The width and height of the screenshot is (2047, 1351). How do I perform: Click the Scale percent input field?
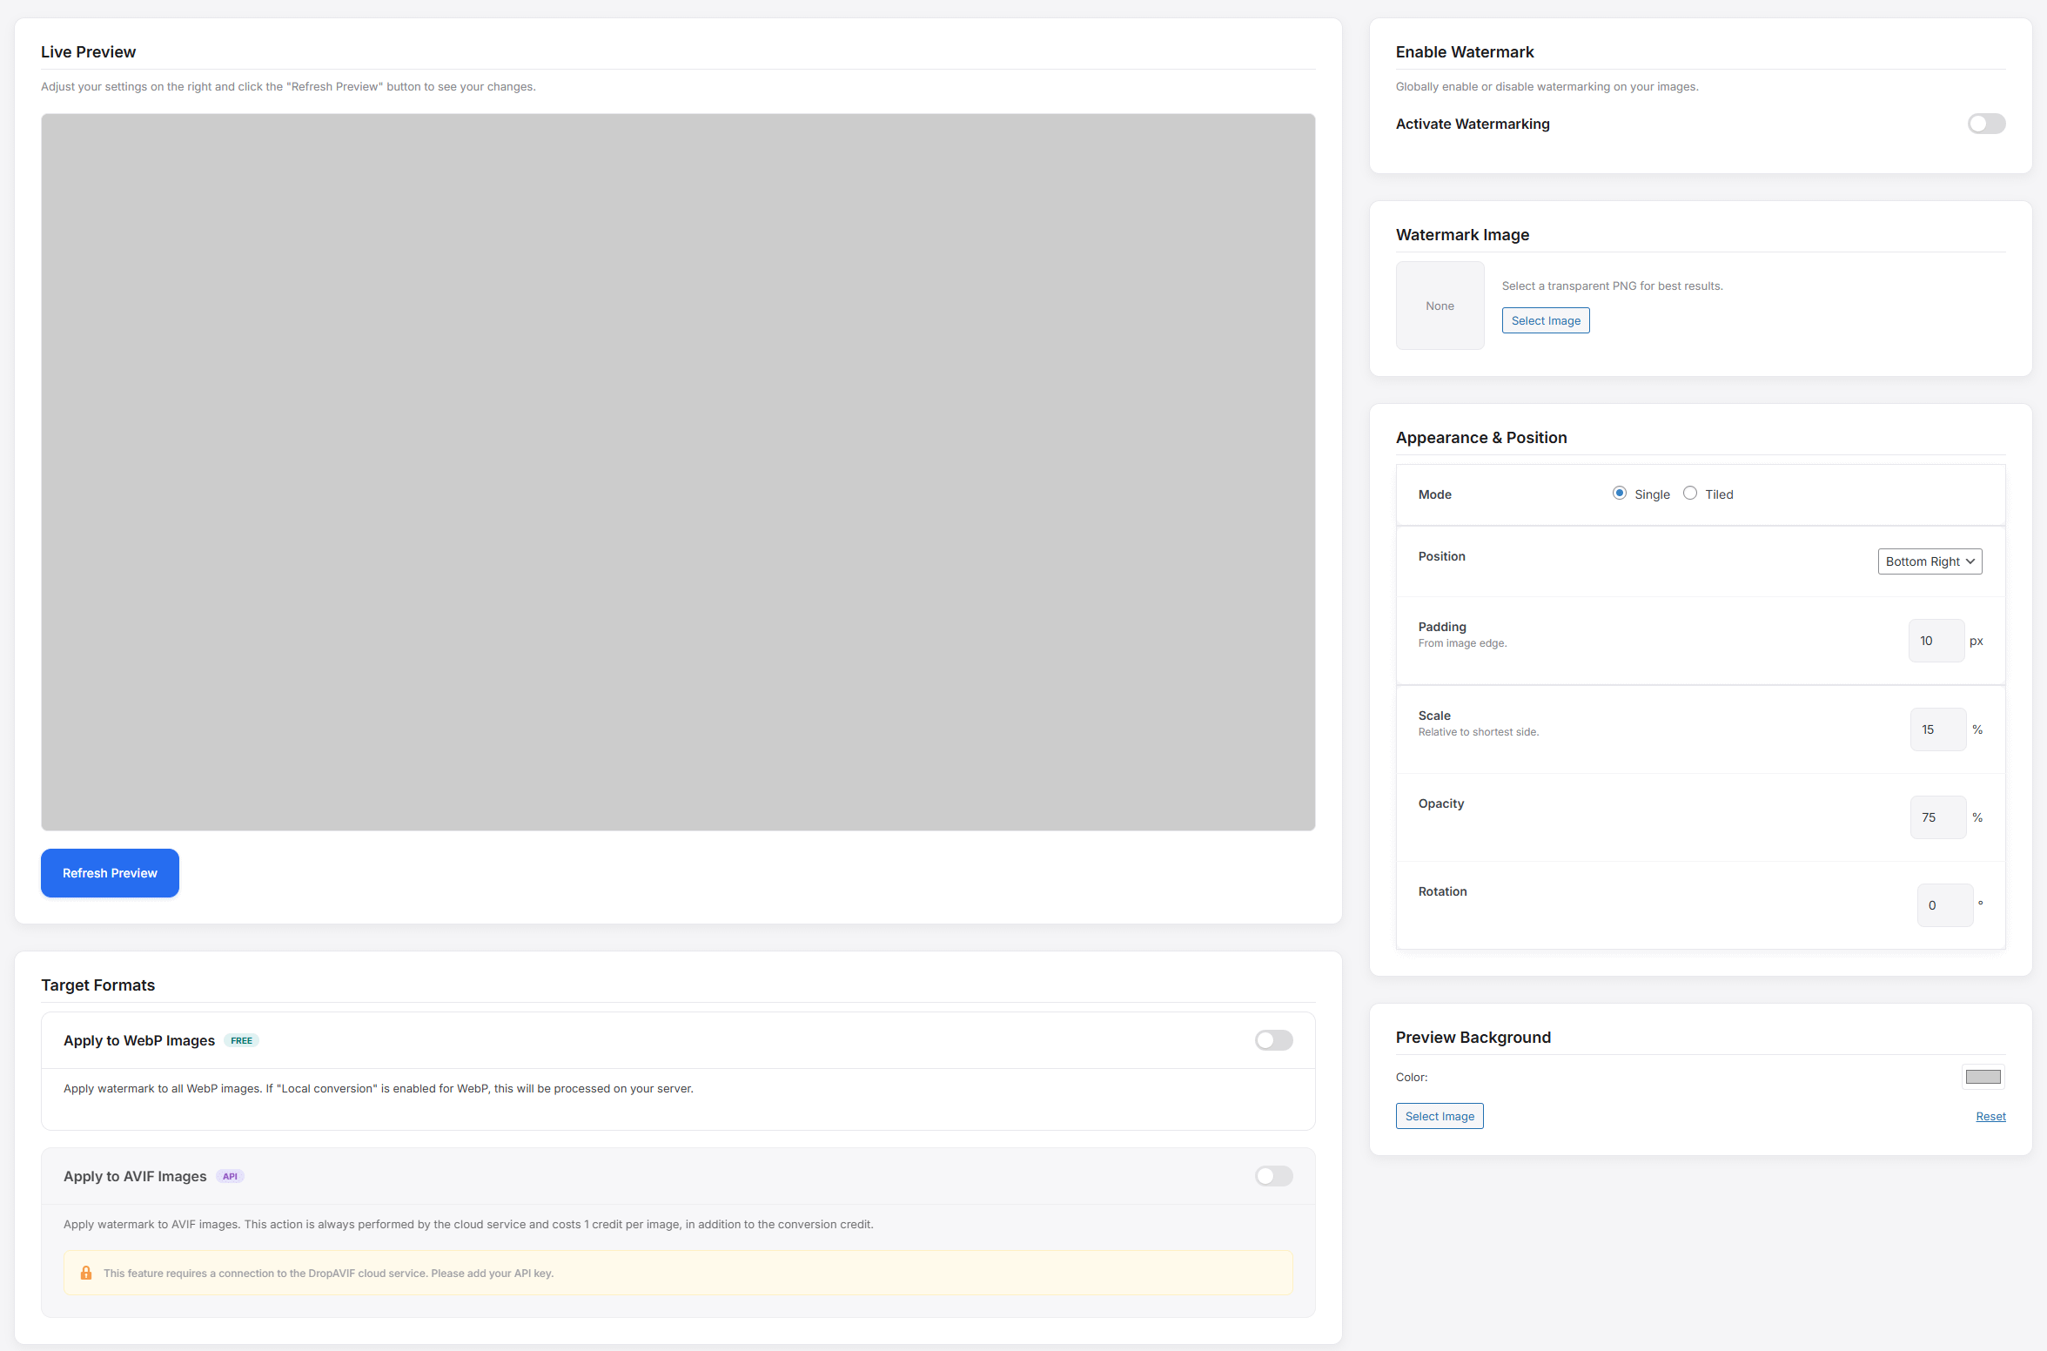1938,729
